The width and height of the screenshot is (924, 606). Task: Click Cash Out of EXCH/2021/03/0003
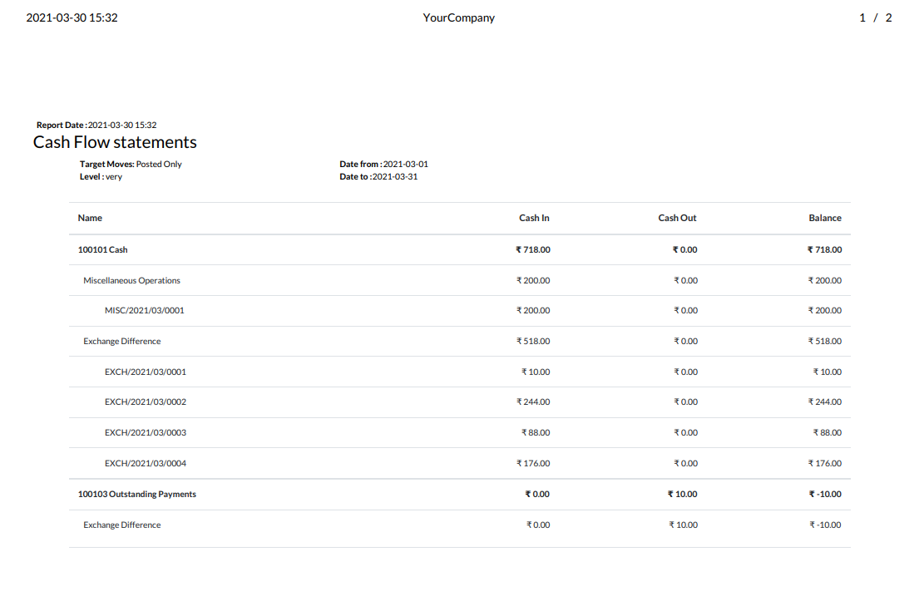pyautogui.click(x=686, y=432)
